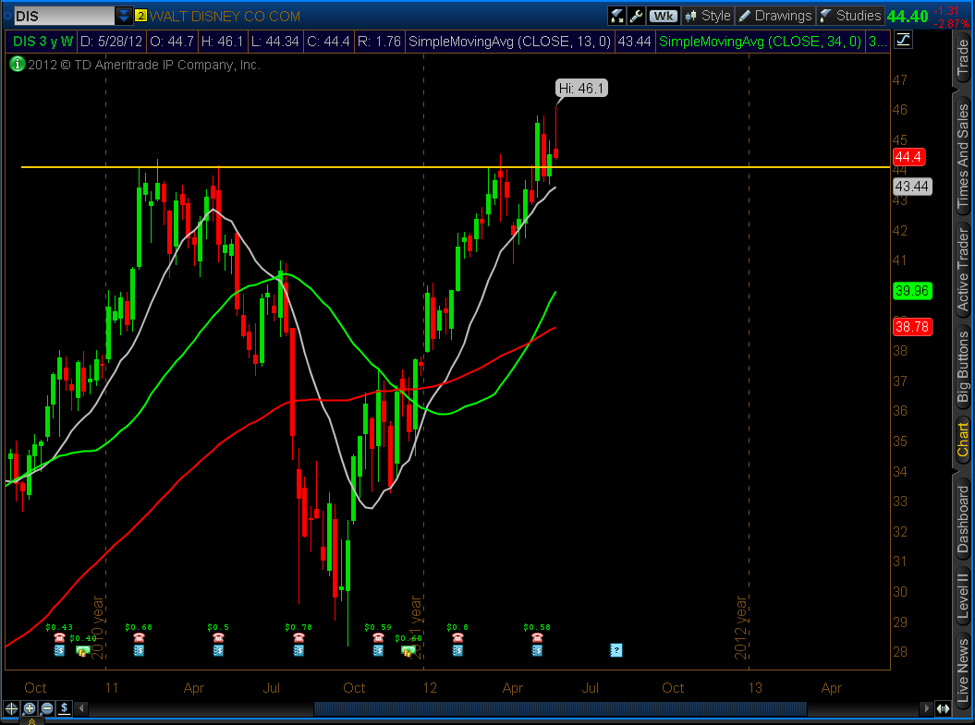Click the zoom in magnifier icon
Viewport: 975px width, 725px height.
(x=30, y=708)
